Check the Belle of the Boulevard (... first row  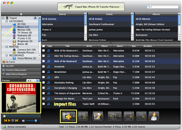tap(43, 51)
